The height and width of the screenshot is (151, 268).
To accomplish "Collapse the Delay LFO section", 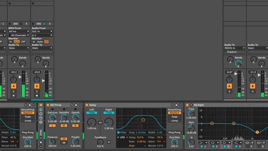I will coord(118,138).
